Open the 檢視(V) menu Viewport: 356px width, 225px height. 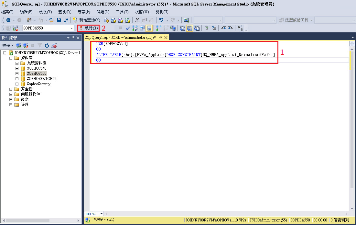coord(45,12)
